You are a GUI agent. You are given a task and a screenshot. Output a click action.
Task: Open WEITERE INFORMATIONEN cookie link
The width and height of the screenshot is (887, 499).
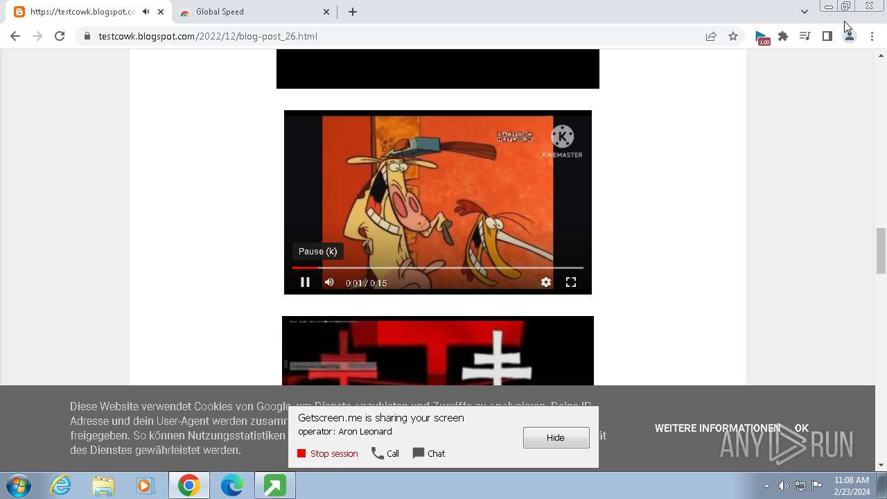point(717,428)
